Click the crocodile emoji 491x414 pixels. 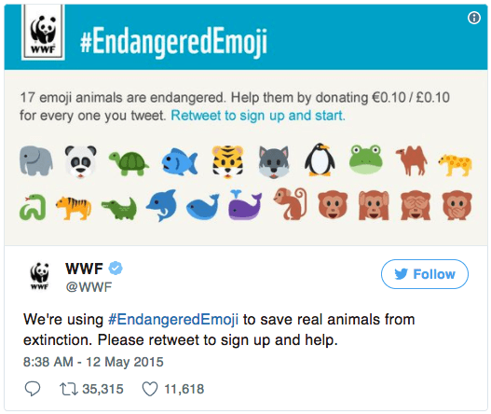119,208
